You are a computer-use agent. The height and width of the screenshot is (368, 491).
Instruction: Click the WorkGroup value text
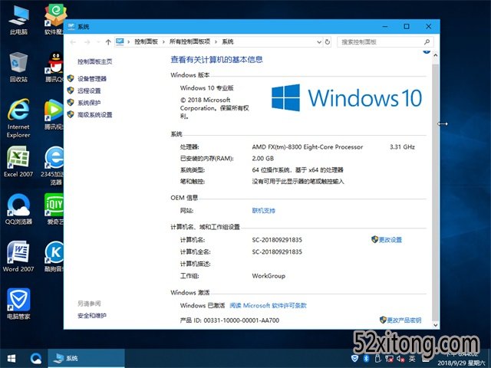269,276
